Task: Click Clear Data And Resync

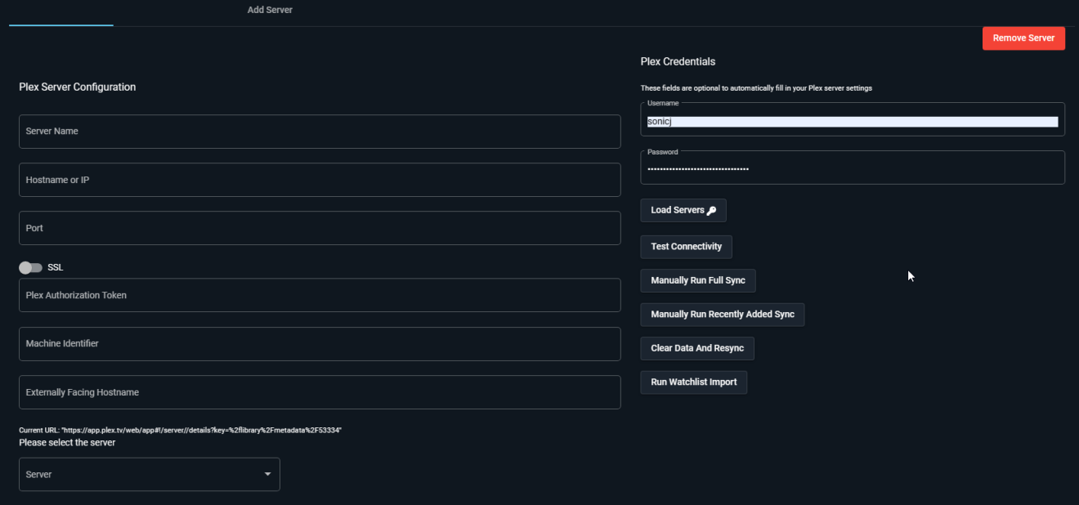Action: click(x=696, y=348)
